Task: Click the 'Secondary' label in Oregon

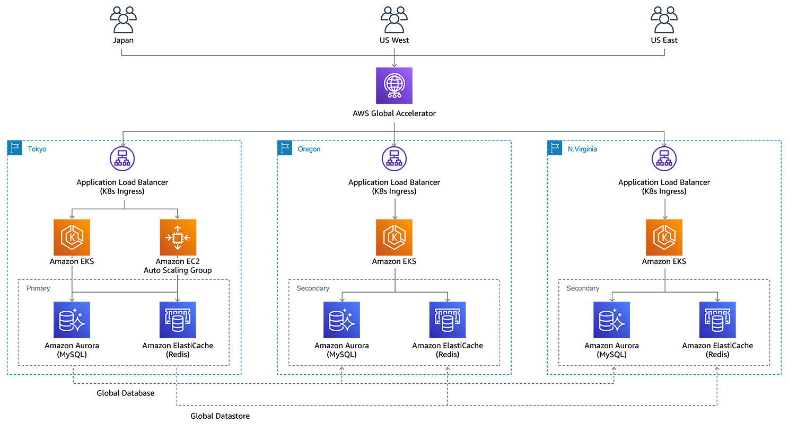Action: pyautogui.click(x=313, y=288)
